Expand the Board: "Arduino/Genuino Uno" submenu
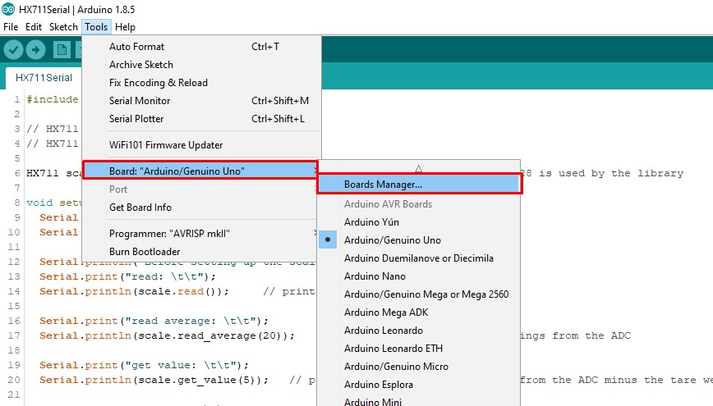 (200, 171)
